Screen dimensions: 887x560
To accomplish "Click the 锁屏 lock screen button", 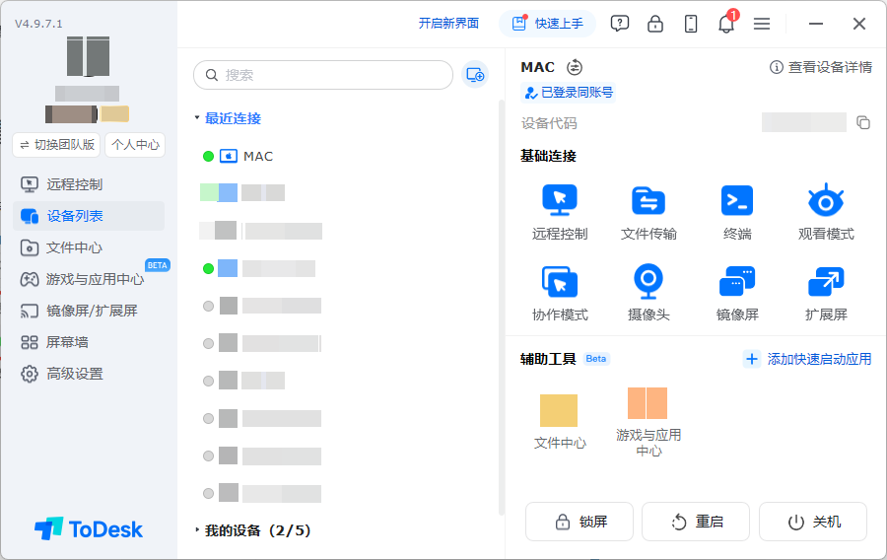I will click(x=580, y=522).
